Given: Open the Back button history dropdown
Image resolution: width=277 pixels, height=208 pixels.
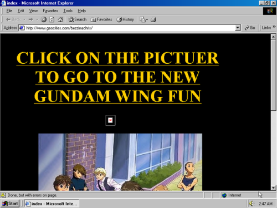Looking at the screenshot, I should click(x=24, y=19).
